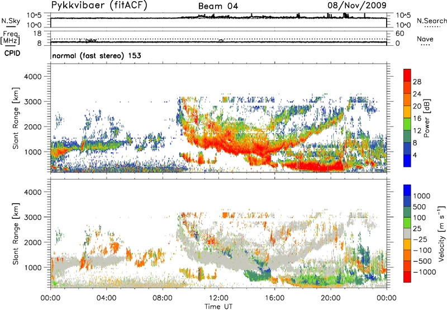Click the 2000 tick on power panel axis
This screenshot has height=310, width=447.
pos(33,126)
